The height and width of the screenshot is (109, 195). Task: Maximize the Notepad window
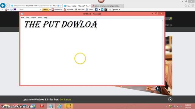[156, 13]
